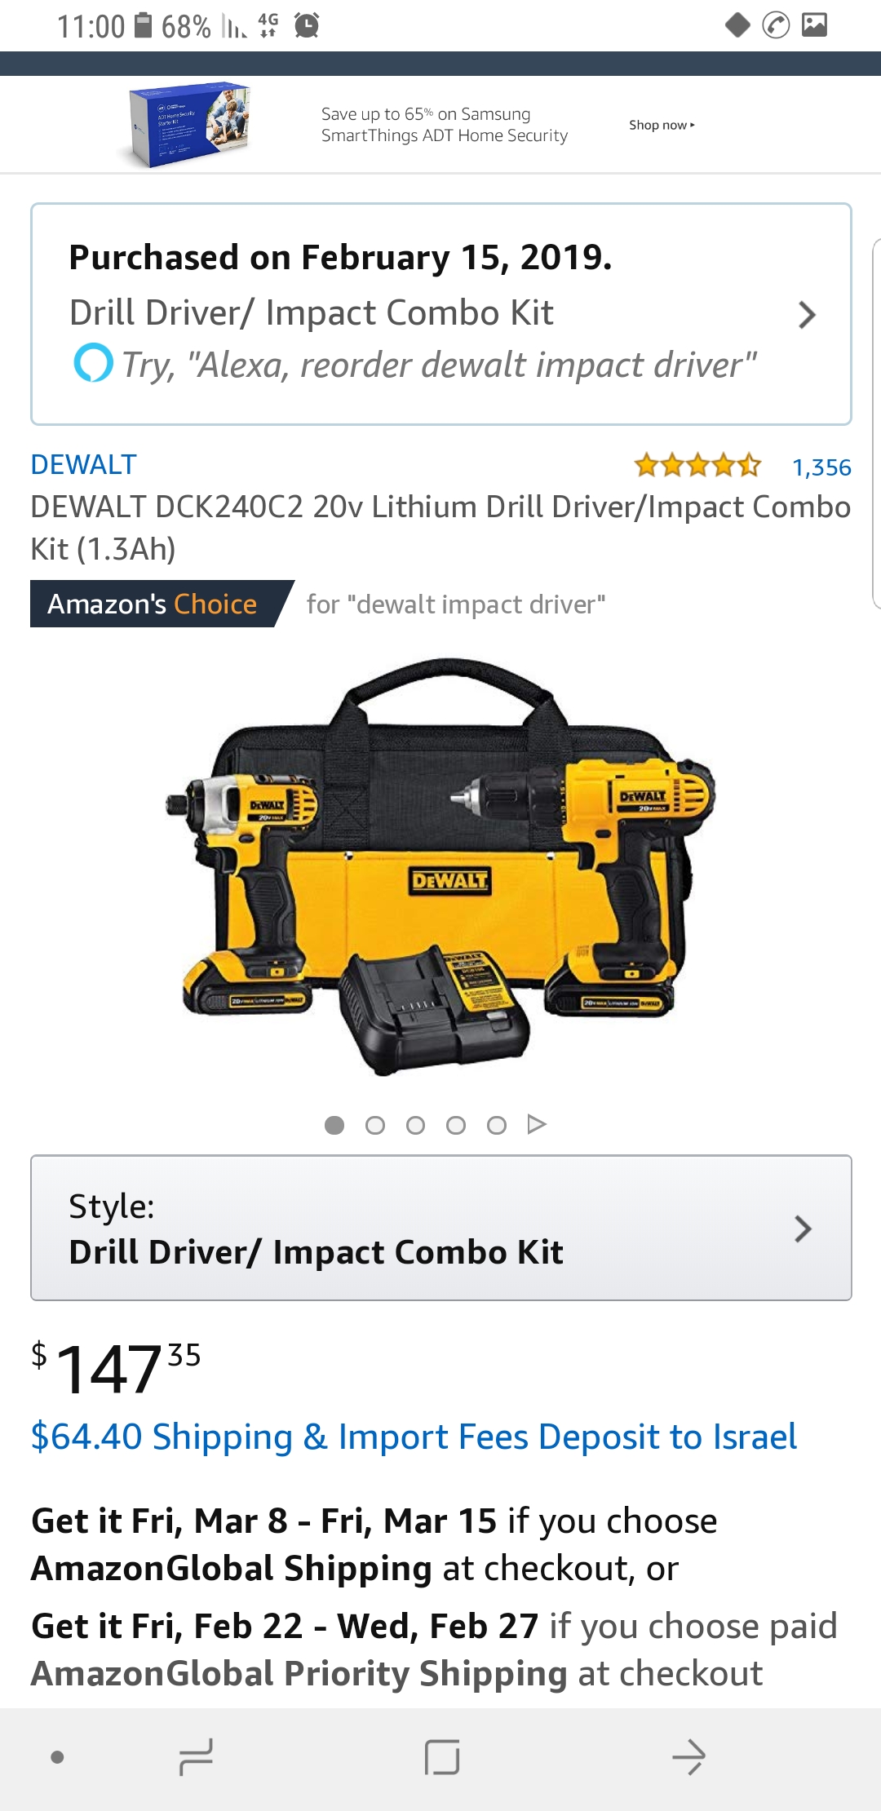Open the DEWALT brand link
The image size is (881, 1811).
point(83,464)
